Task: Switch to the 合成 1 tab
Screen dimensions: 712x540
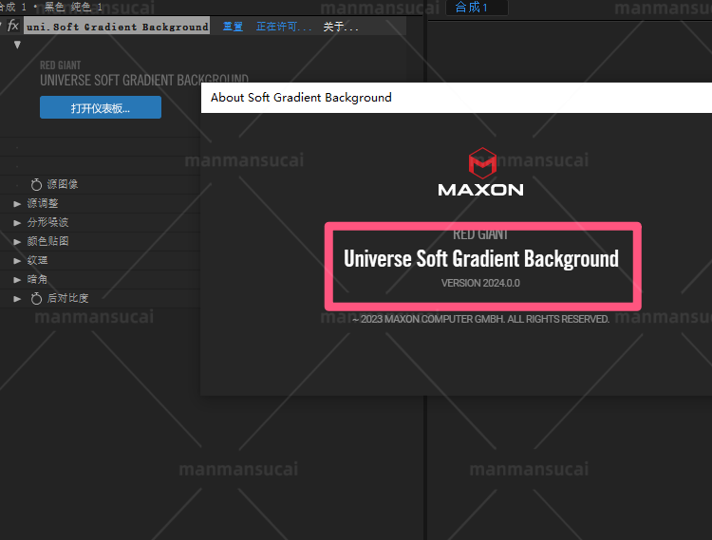Action: point(477,8)
